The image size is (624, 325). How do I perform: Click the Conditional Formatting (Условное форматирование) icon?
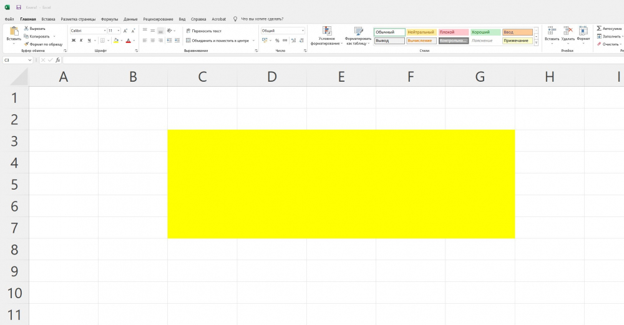point(327,31)
